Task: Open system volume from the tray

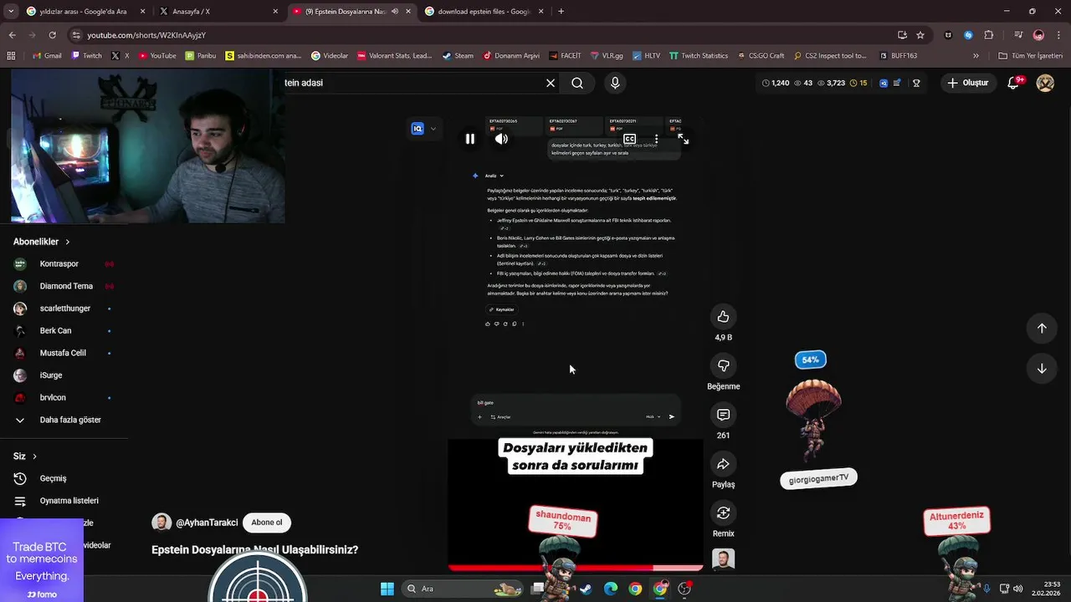Action: [x=1017, y=589]
